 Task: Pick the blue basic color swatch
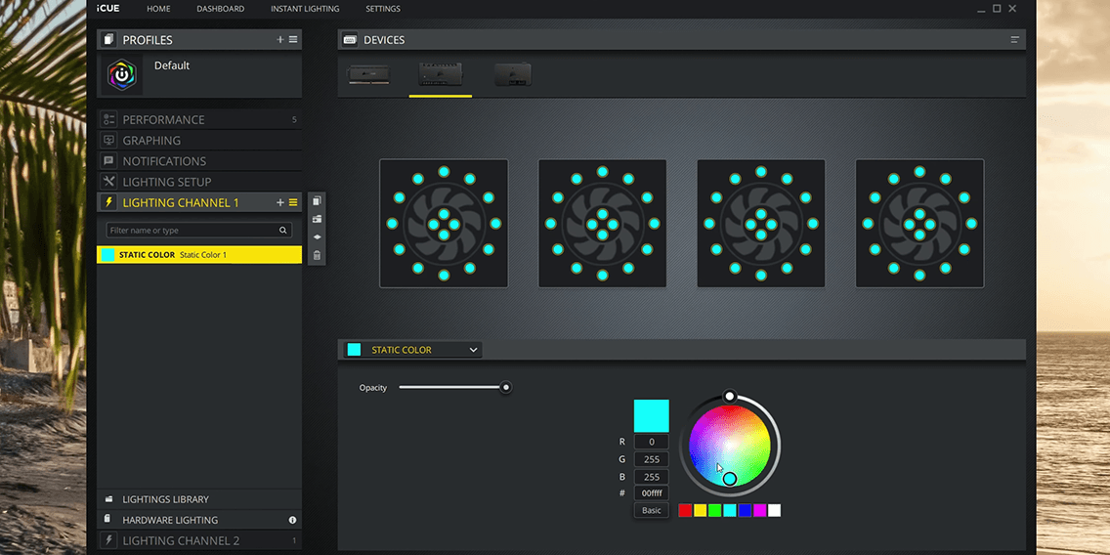click(745, 510)
